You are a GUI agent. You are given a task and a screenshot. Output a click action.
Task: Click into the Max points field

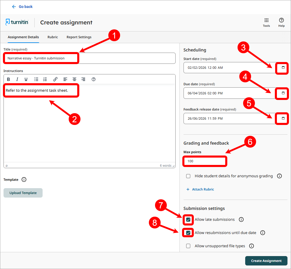coord(205,161)
